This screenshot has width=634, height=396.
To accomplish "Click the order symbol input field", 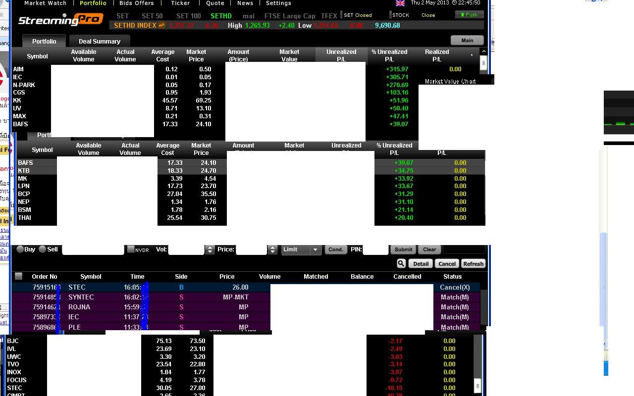I will tap(93, 249).
